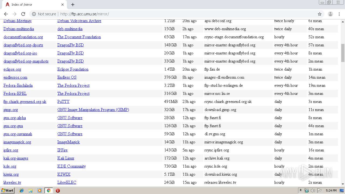This screenshot has width=345, height=194.
Task: Reload the current page
Action: (x=23, y=14)
